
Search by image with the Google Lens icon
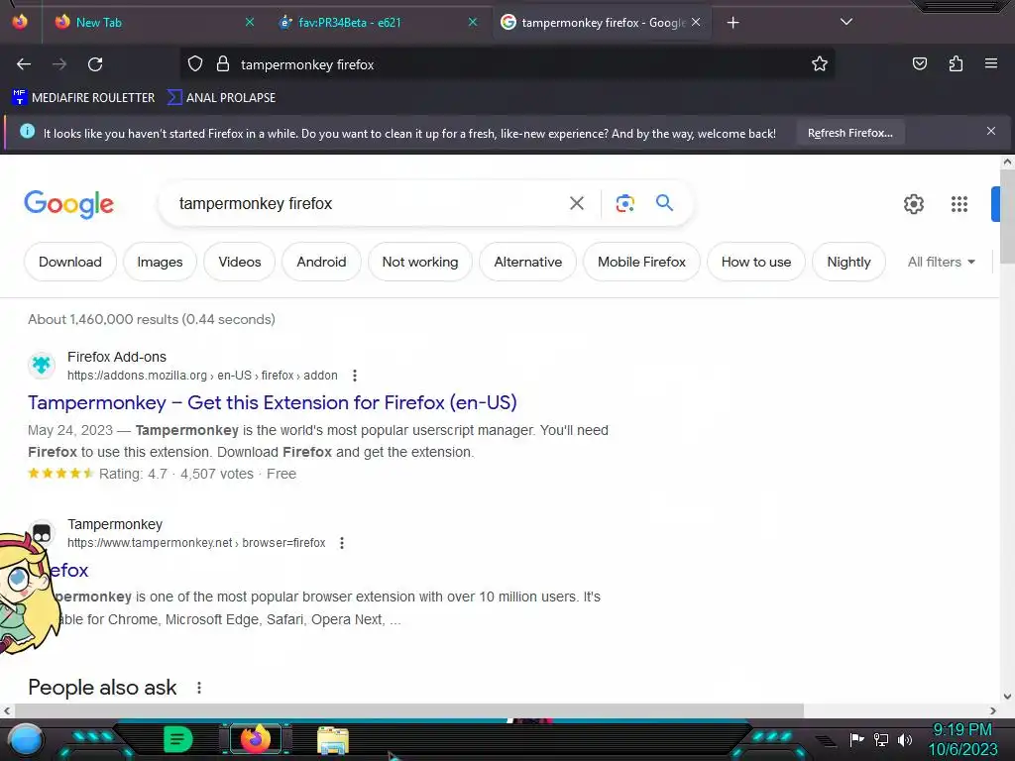624,203
